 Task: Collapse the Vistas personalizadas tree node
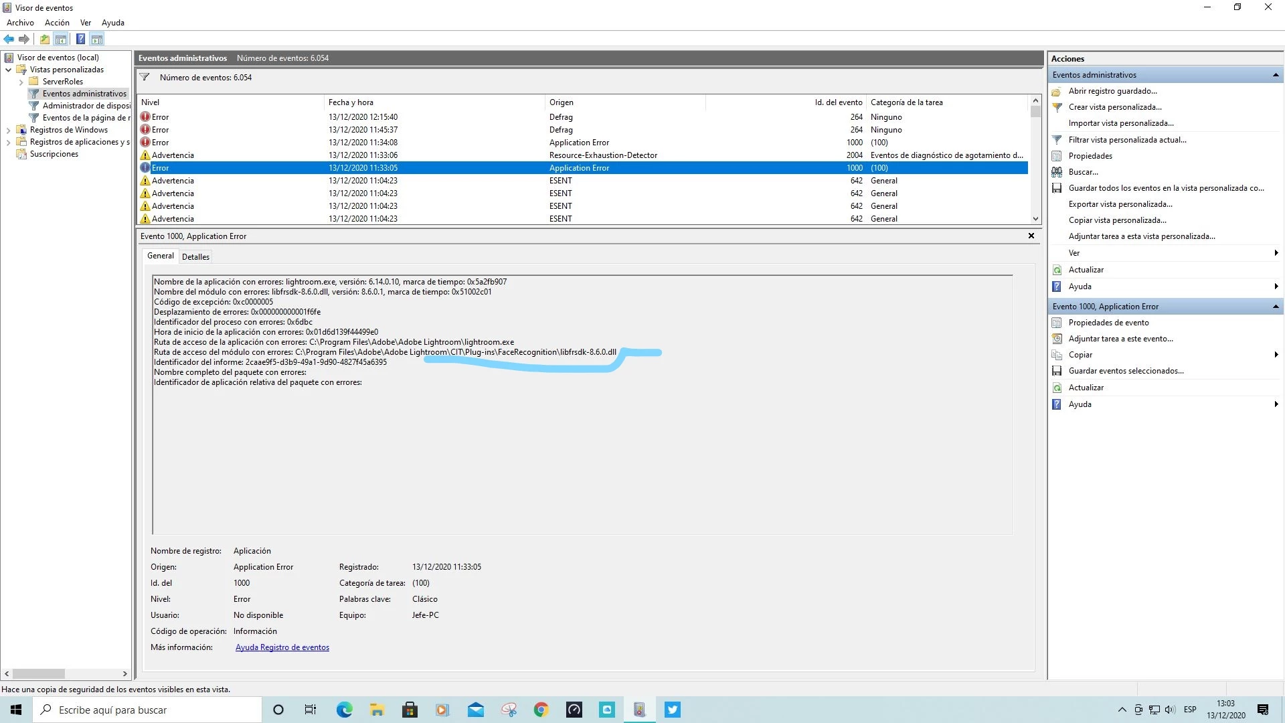(x=8, y=70)
